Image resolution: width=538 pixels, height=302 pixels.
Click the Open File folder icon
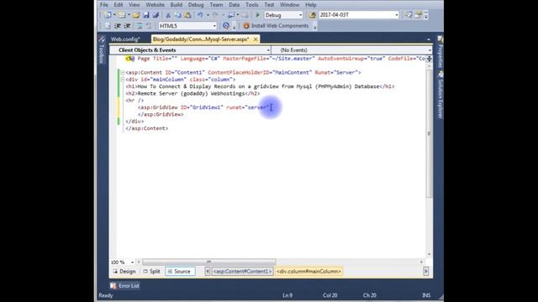coord(136,15)
